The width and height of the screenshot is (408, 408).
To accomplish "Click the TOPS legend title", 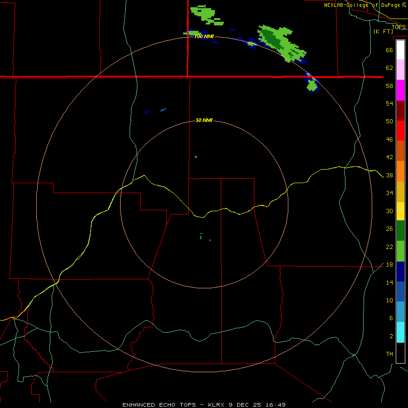I will [x=398, y=27].
